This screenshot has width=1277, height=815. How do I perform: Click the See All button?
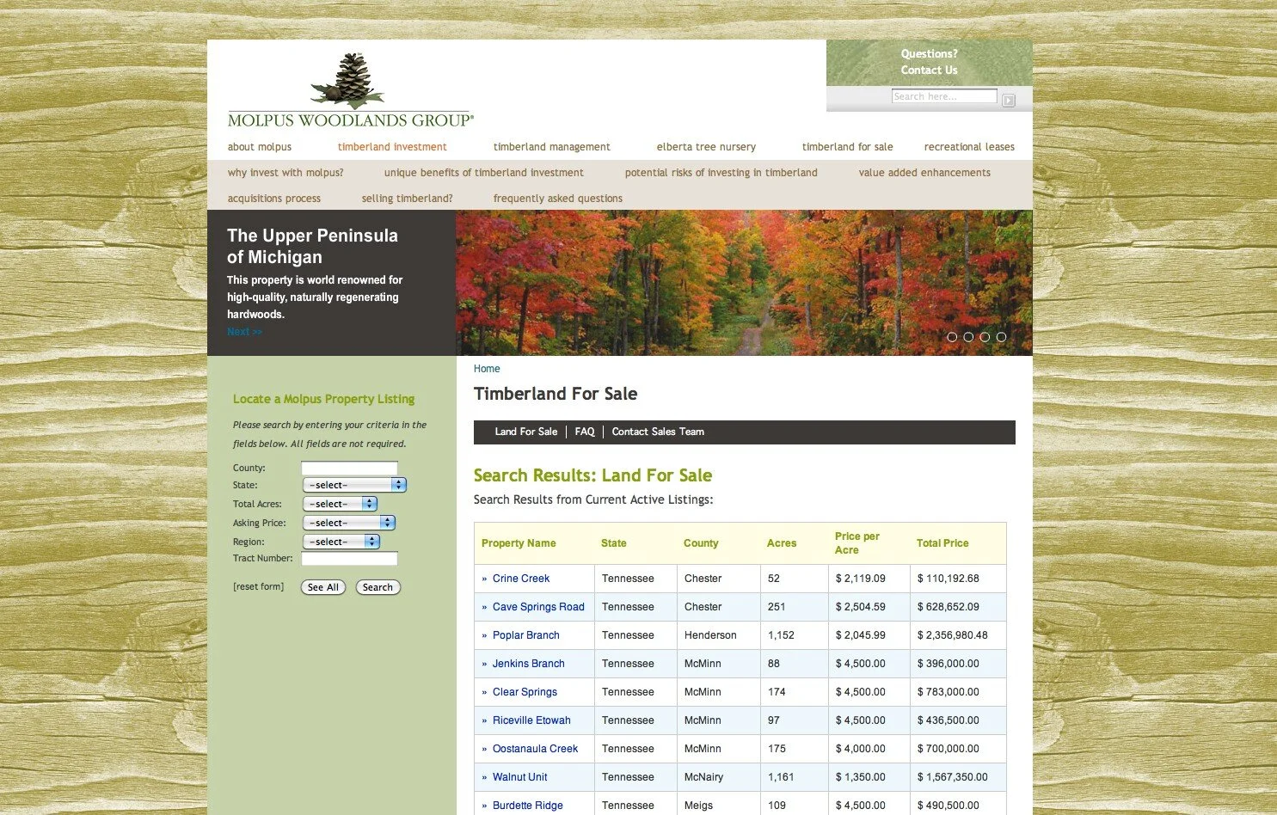[322, 587]
